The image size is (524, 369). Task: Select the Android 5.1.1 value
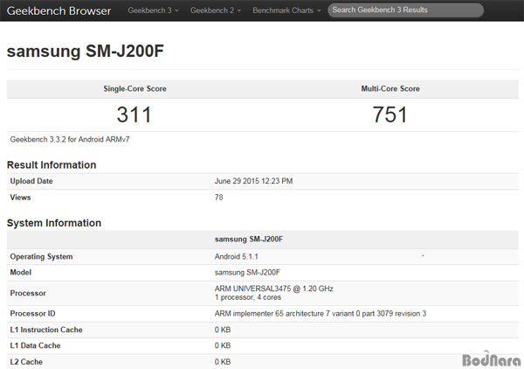point(237,256)
